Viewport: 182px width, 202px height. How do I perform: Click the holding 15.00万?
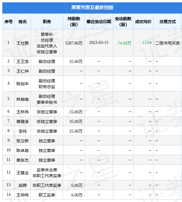tap(76, 112)
